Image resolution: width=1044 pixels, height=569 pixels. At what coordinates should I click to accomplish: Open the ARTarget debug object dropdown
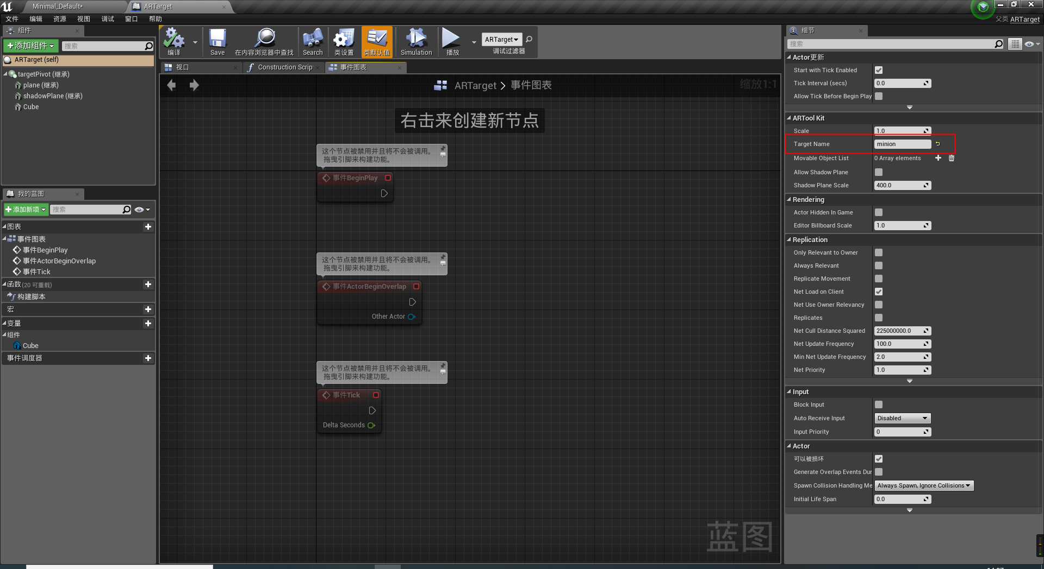(501, 39)
